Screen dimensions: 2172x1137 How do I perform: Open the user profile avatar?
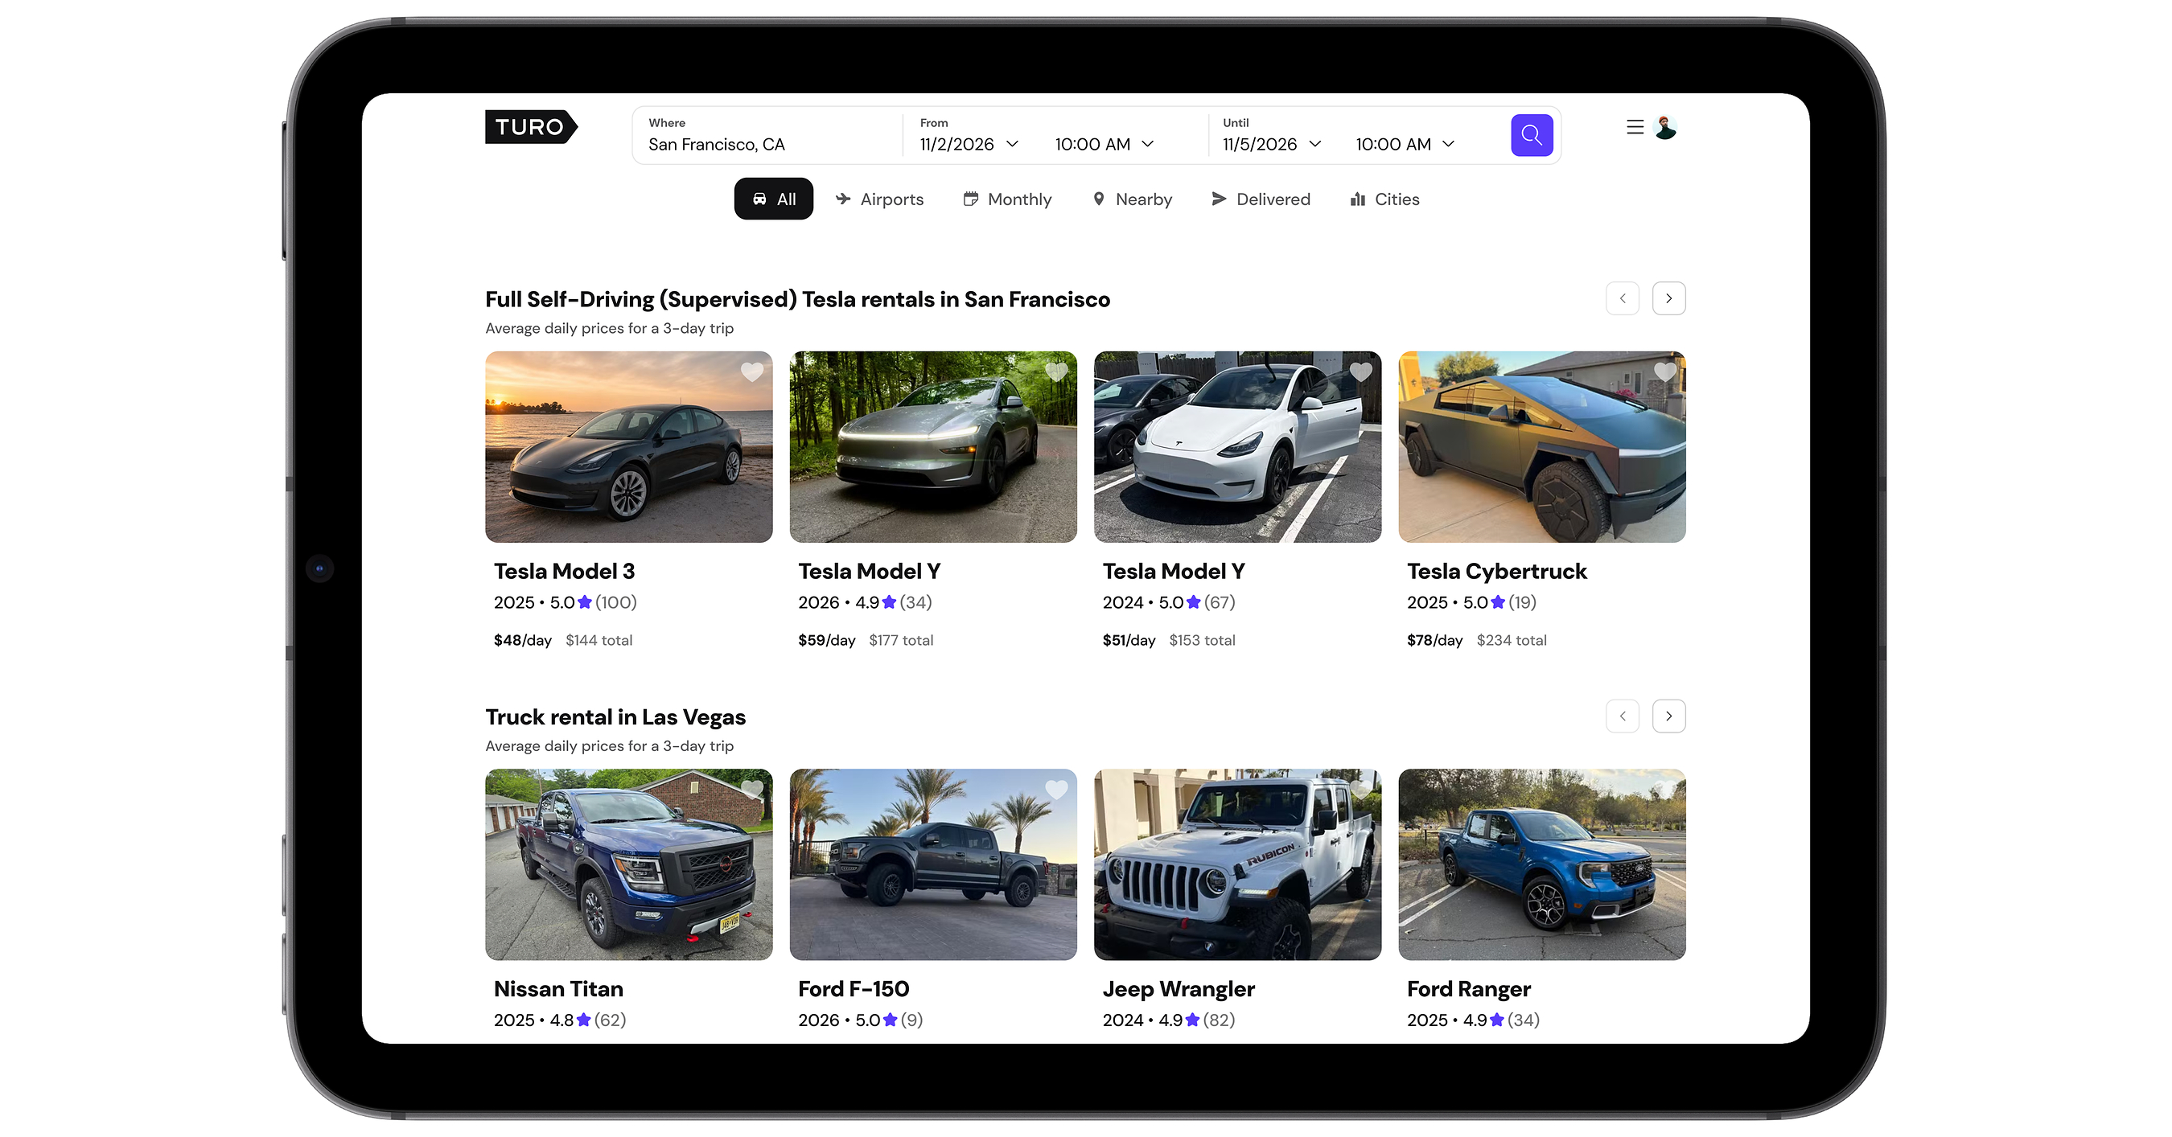[1665, 127]
